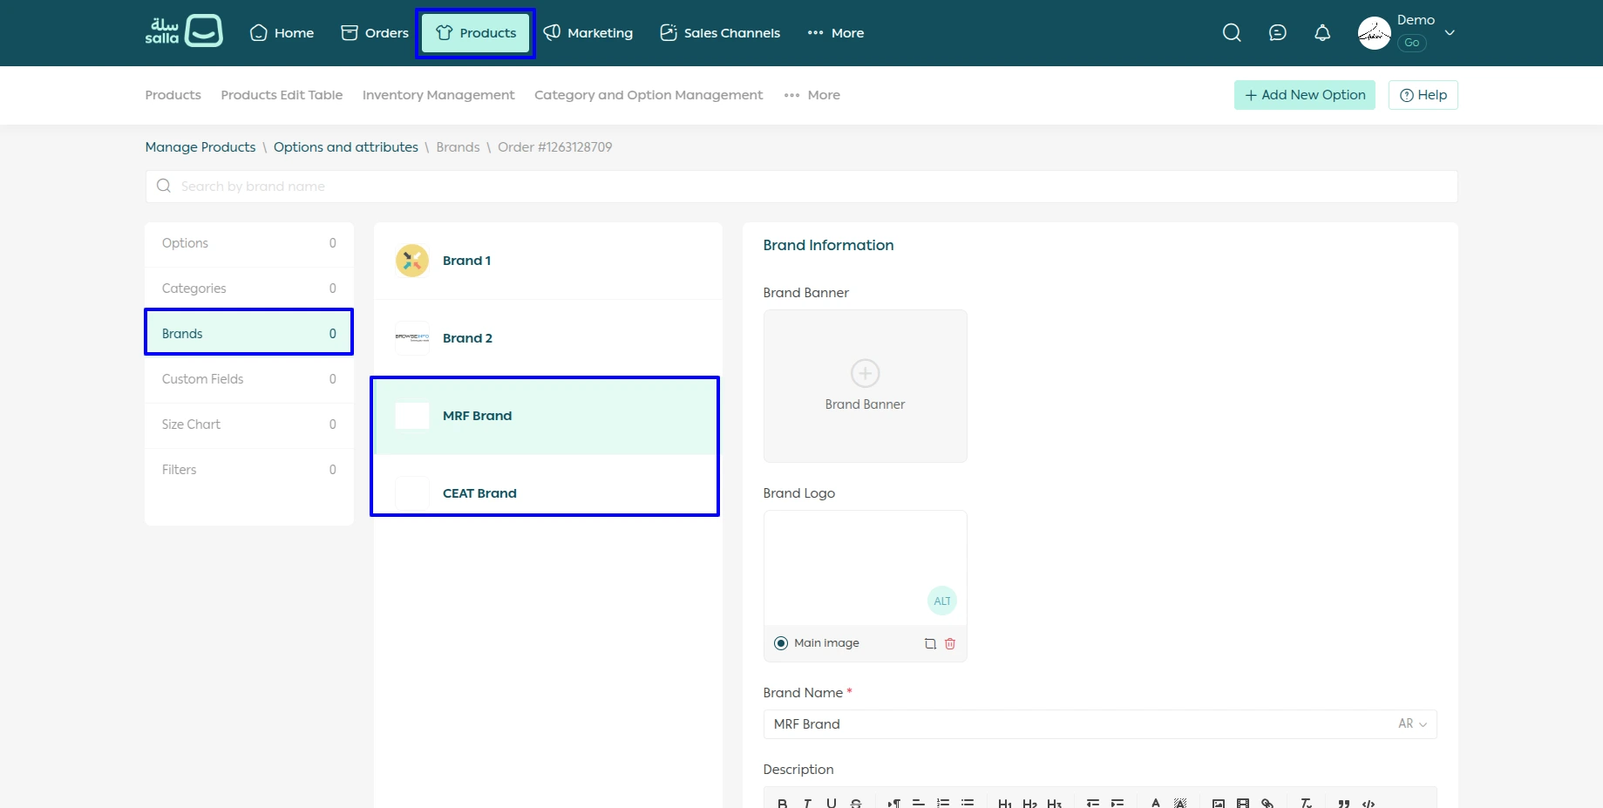Delete the brand logo with trash icon
The width and height of the screenshot is (1603, 808).
tap(950, 644)
